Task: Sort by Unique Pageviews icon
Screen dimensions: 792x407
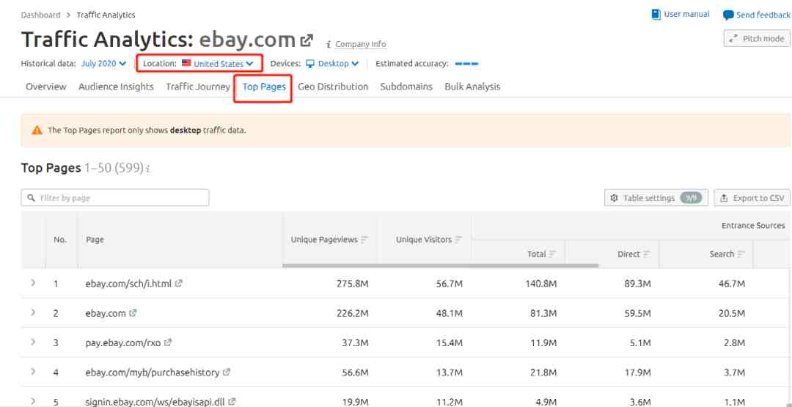Action: tap(364, 239)
